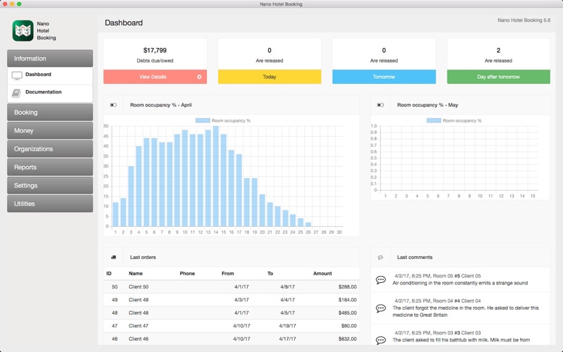
Task: Expand the Money sidebar section
Action: [x=50, y=131]
